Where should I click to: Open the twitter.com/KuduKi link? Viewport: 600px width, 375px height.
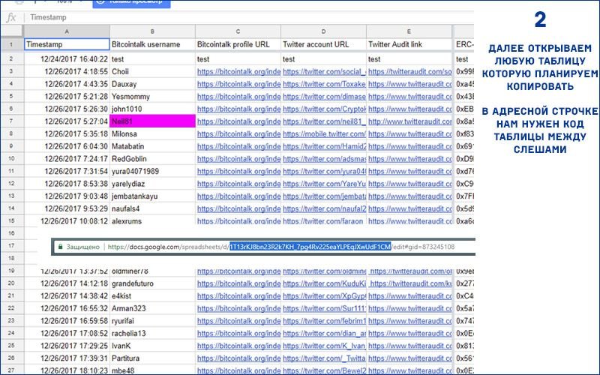tap(324, 283)
